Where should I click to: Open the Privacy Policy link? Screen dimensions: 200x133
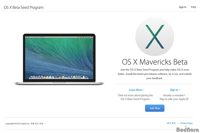186,123
